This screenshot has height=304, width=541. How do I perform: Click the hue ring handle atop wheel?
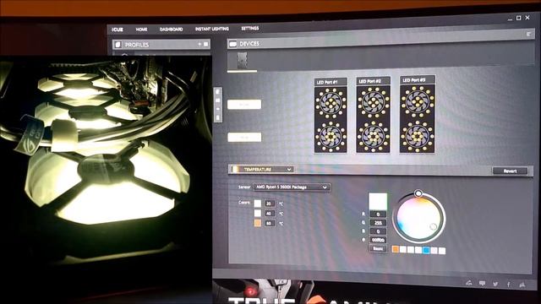coord(418,193)
